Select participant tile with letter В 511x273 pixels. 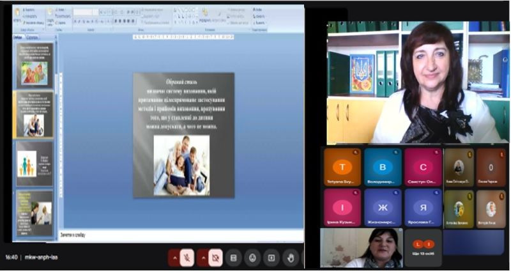pyautogui.click(x=383, y=168)
